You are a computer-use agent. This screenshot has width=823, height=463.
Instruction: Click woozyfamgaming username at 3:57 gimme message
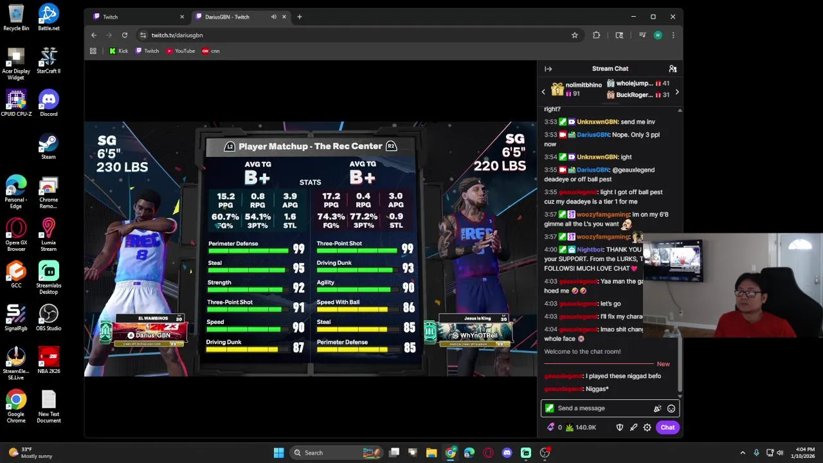click(603, 215)
